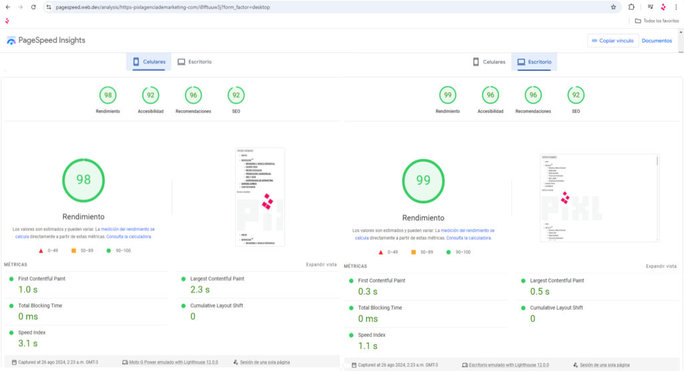Screen dimensions: 684x371
Task: Expand metrics view above the 0.5 s LCP
Action: click(x=661, y=266)
